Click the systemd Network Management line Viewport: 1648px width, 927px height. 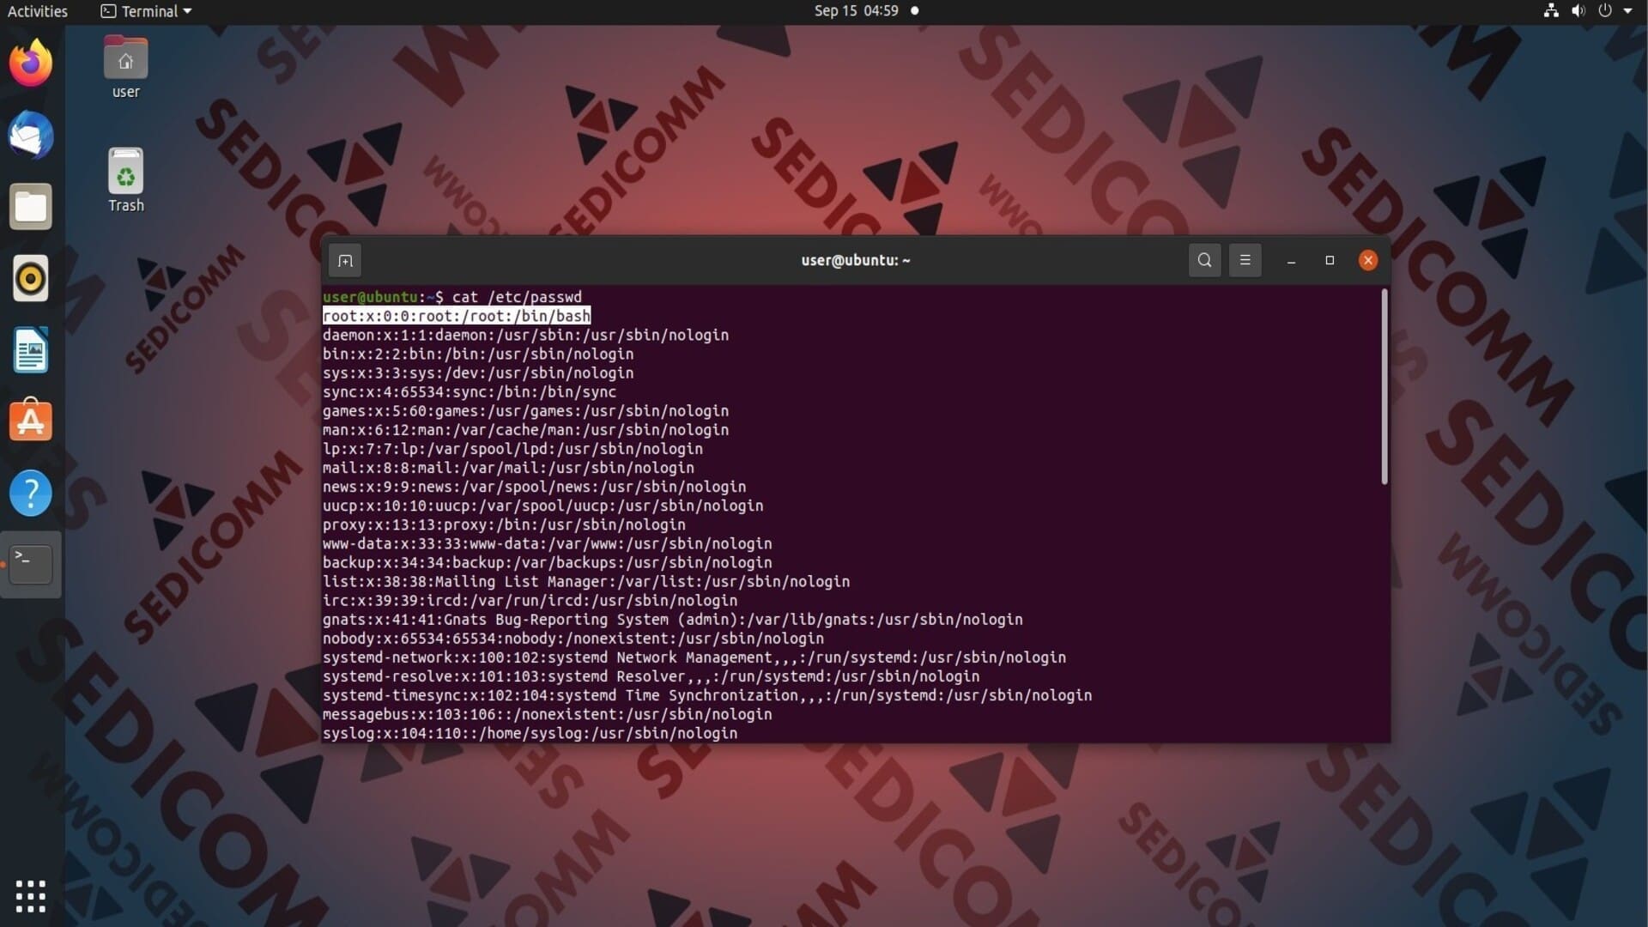(694, 657)
